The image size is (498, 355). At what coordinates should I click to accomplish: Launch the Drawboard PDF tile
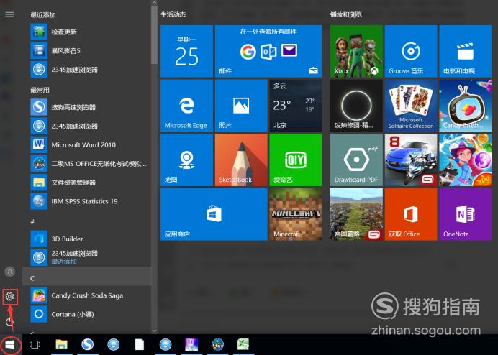tap(356, 160)
